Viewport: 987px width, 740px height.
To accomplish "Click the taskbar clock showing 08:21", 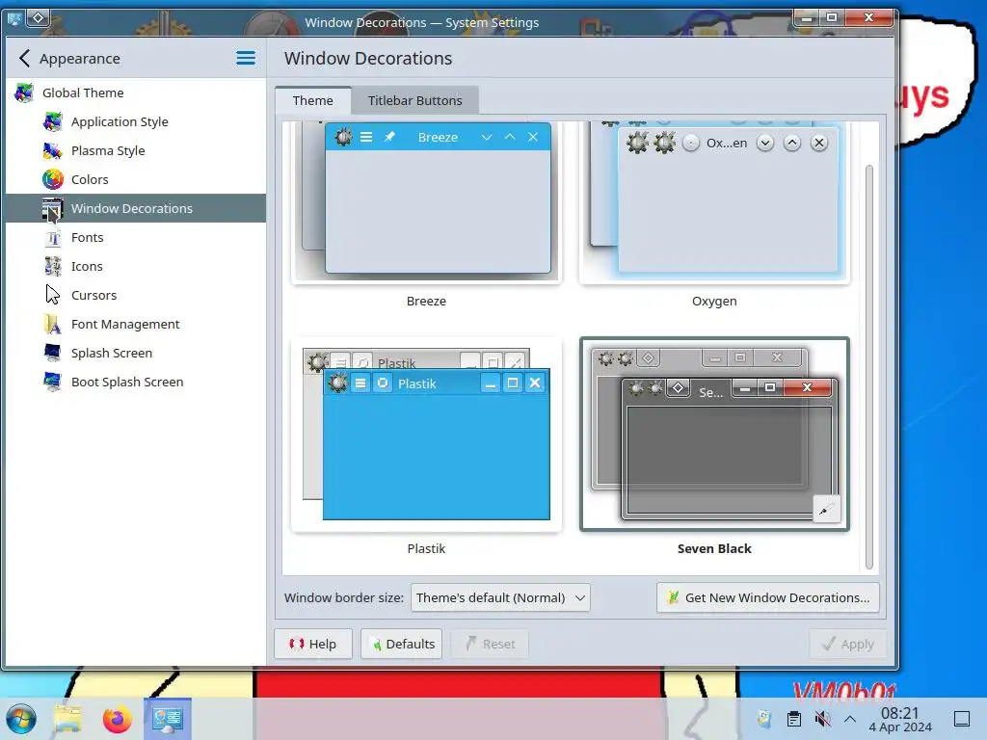I will pos(900,719).
